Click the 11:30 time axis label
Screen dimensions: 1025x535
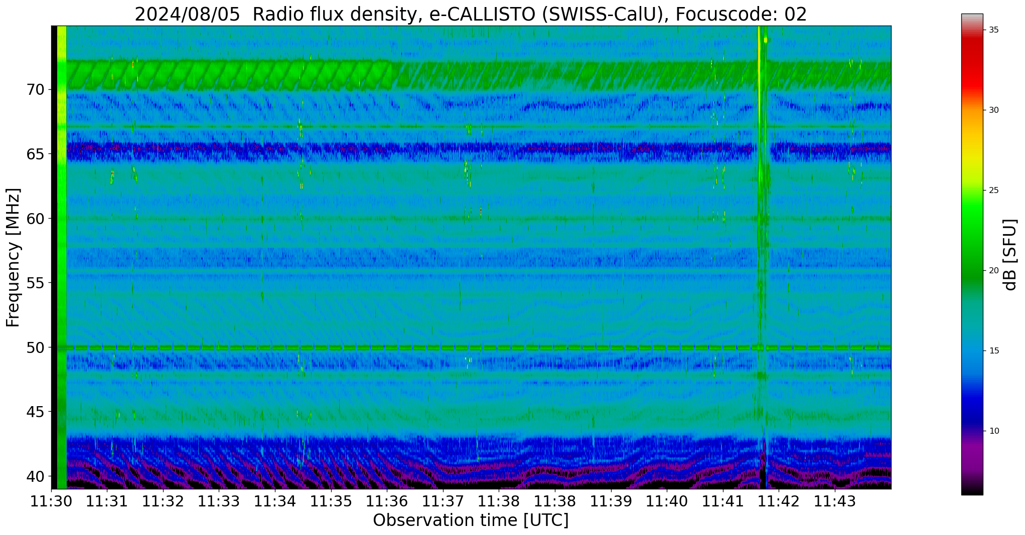(x=51, y=501)
